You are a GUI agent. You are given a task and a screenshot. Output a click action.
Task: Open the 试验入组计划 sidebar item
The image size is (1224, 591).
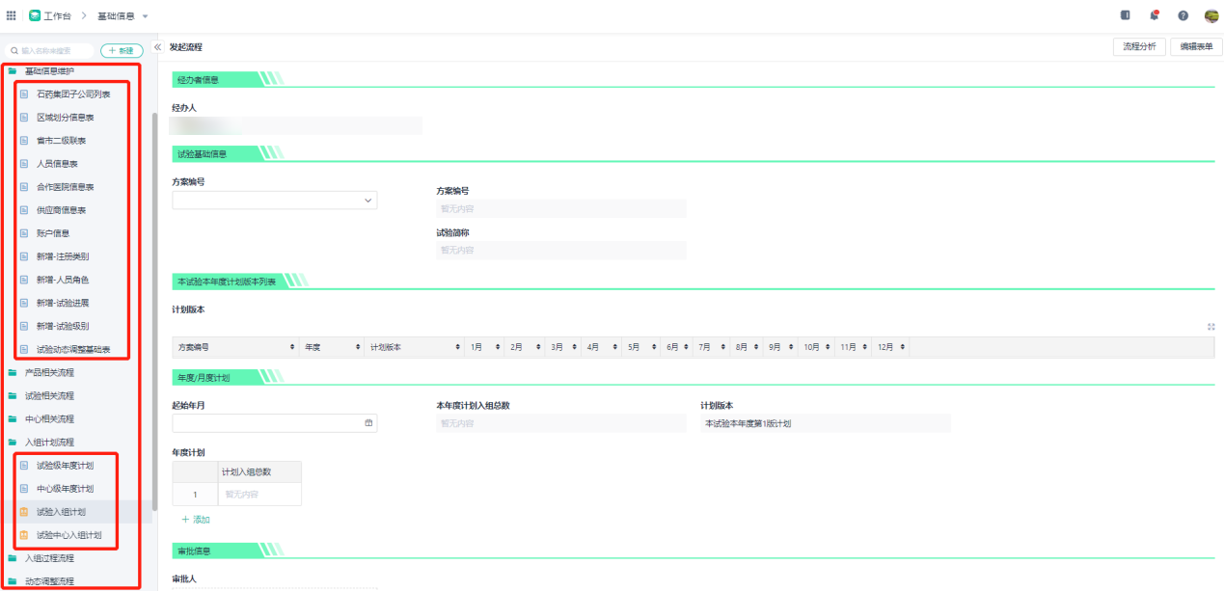(61, 512)
